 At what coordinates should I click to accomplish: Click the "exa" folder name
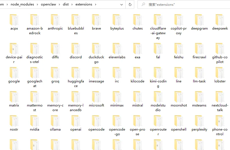click(138, 57)
